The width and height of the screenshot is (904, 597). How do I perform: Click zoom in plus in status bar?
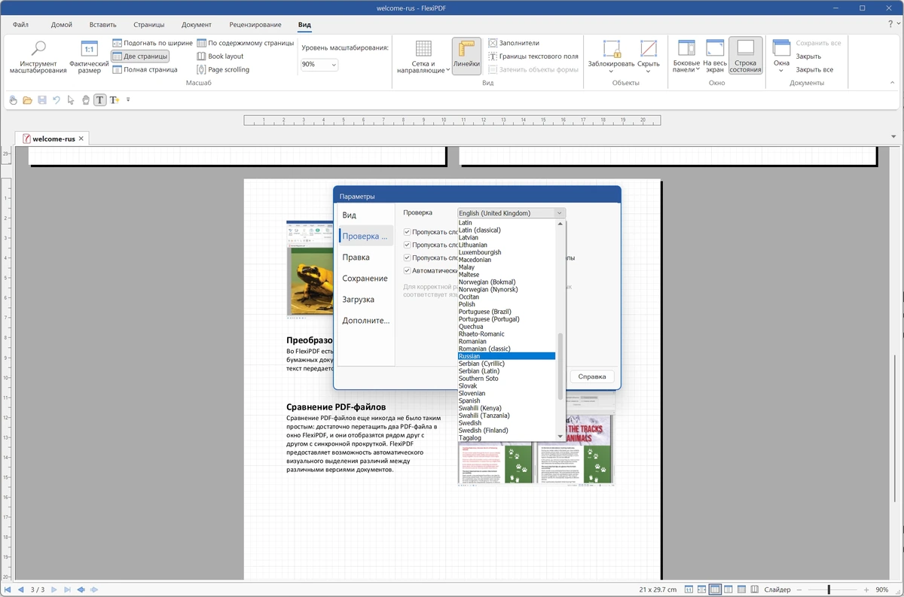866,589
